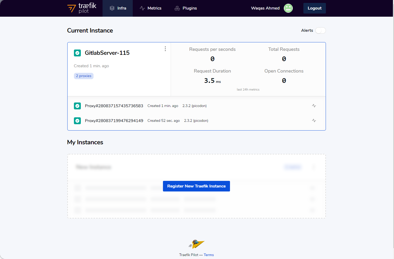Open the Terms link
Viewport: 394px width, 259px height.
point(209,254)
